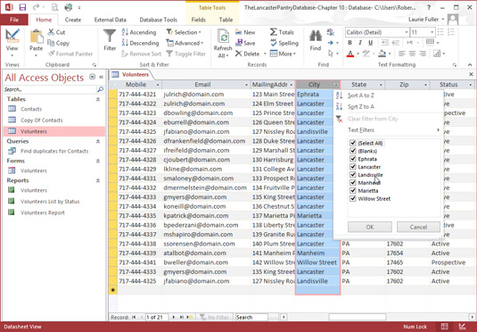Switch to Design view icon in status bar

[x=462, y=327]
